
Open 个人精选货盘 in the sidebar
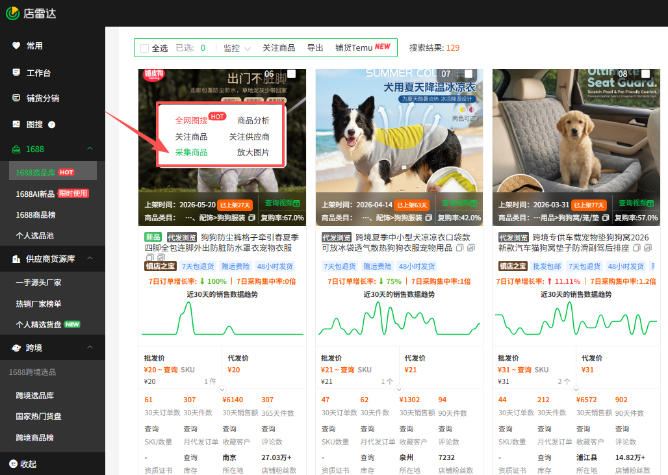click(38, 325)
